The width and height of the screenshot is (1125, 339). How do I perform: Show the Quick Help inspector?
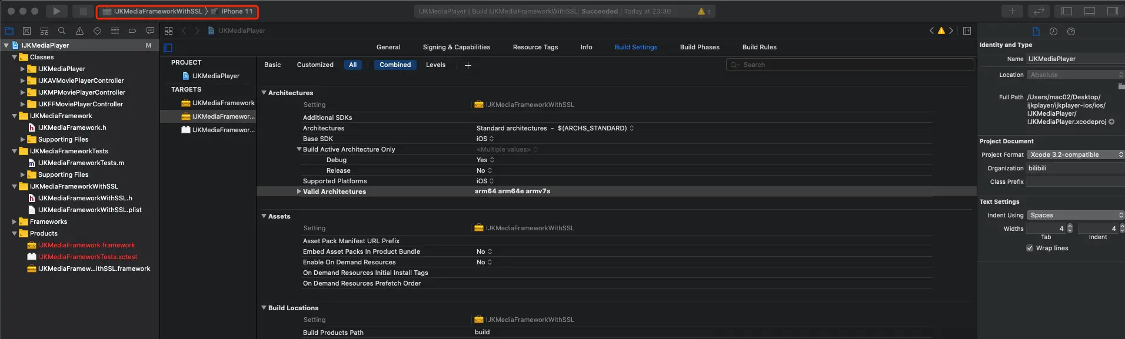(1071, 31)
